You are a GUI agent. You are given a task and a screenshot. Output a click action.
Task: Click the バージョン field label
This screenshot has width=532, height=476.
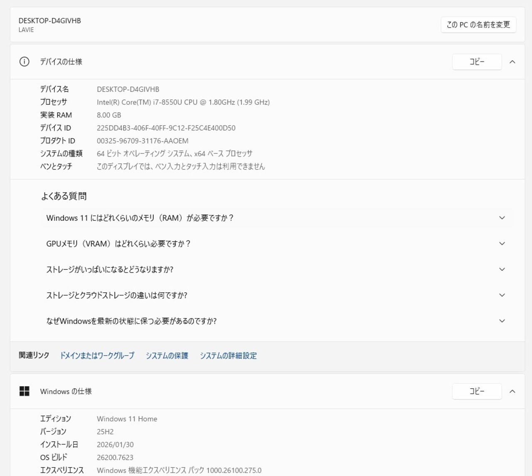coord(53,432)
